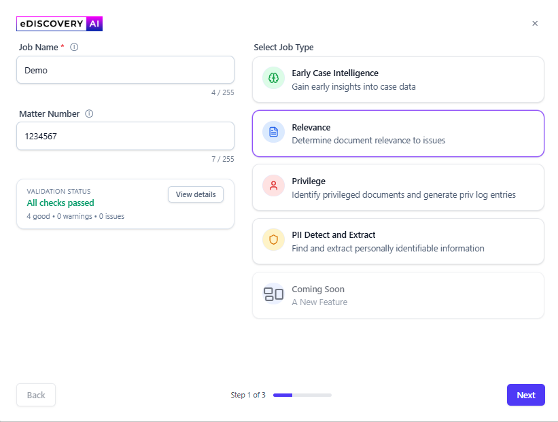Click the Coming Soon layout icon
This screenshot has width=558, height=422.
pos(273,294)
